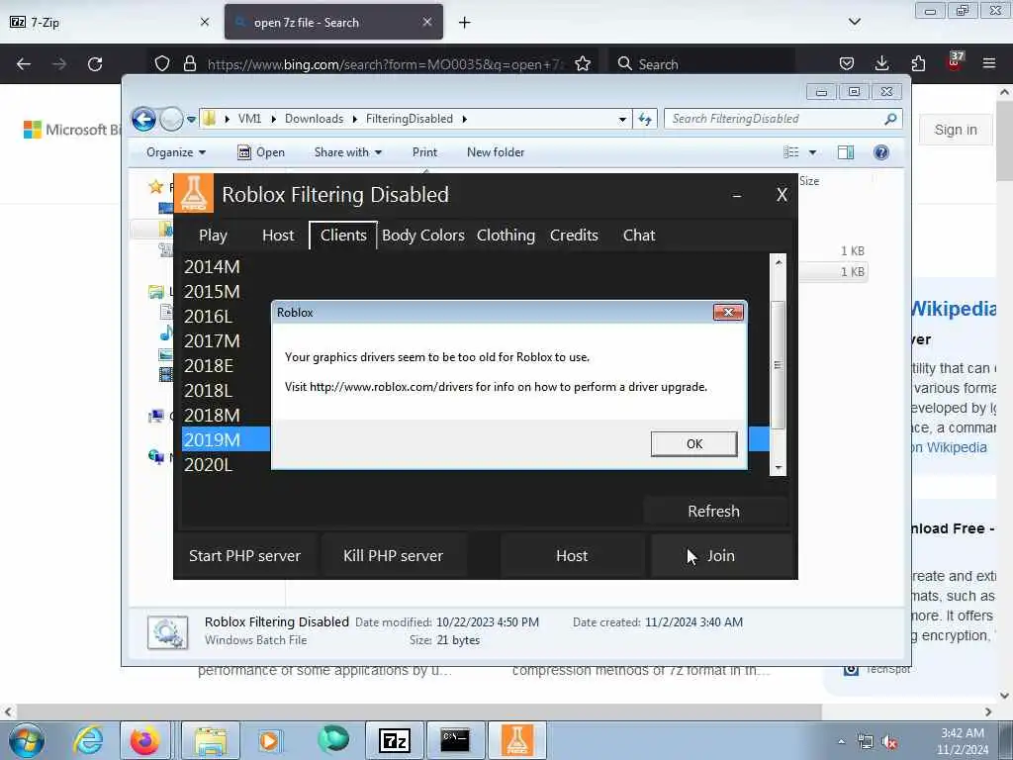
Task: Expand the Explorer address bar history dropdown
Action: pyautogui.click(x=622, y=119)
